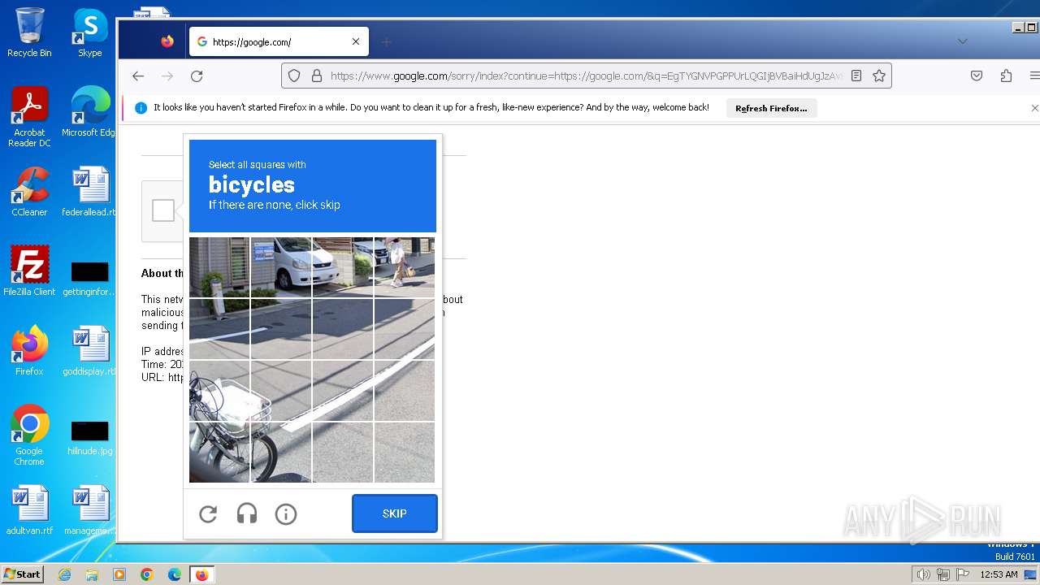The height and width of the screenshot is (585, 1040).
Task: Click the taskbar clock 12:53 AM
Action: click(x=999, y=574)
